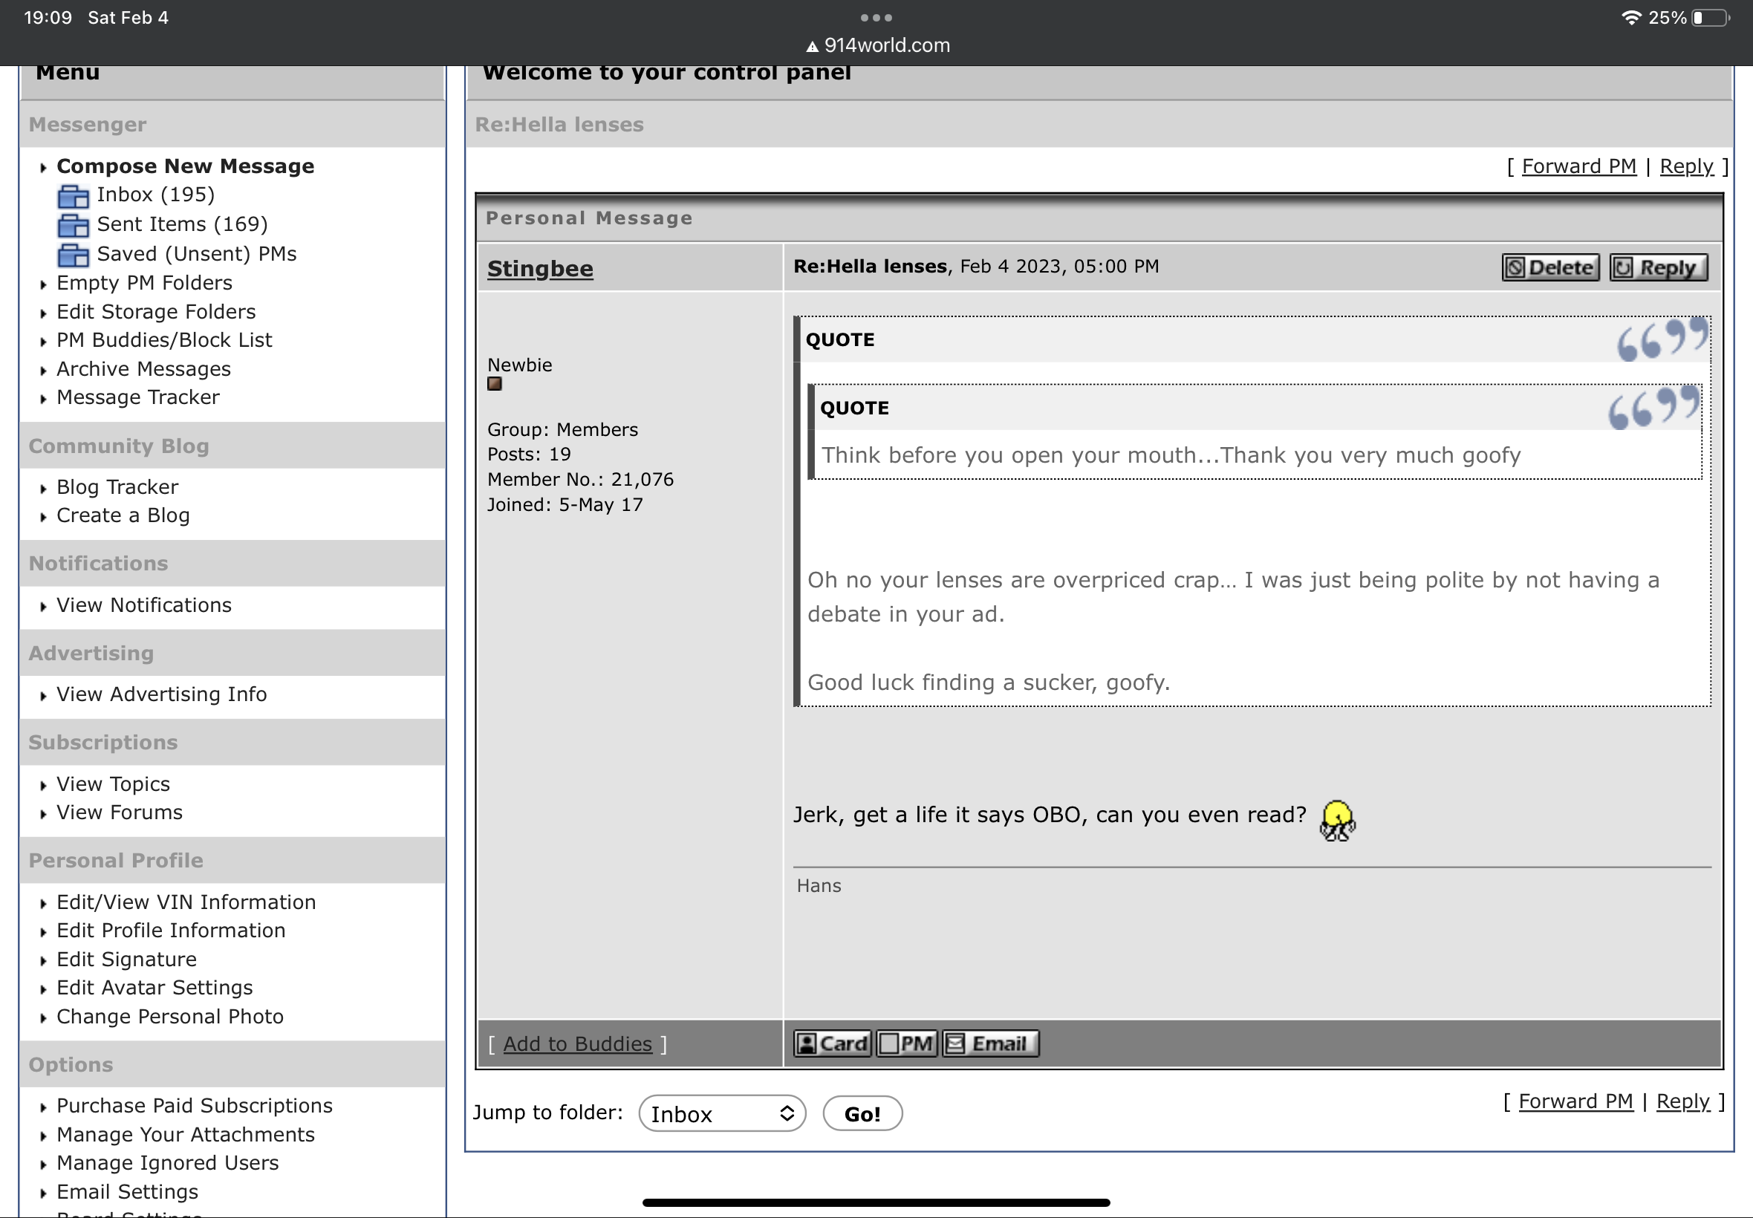Viewport: 1753px width, 1218px height.
Task: Click the Add to Buddies link
Action: point(577,1043)
